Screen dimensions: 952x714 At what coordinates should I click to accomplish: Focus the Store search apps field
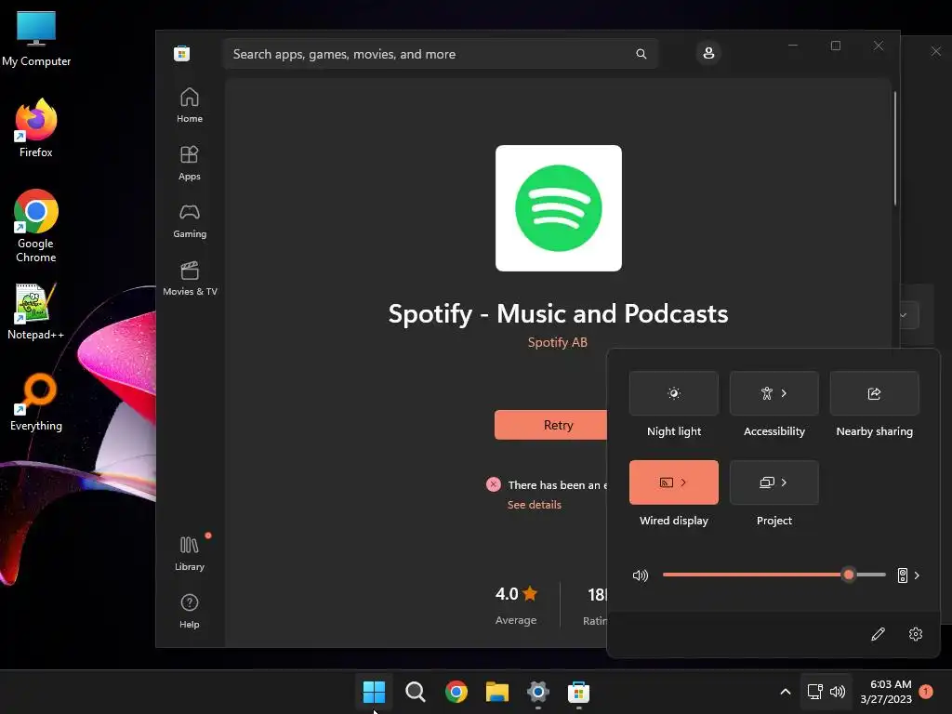[441, 54]
